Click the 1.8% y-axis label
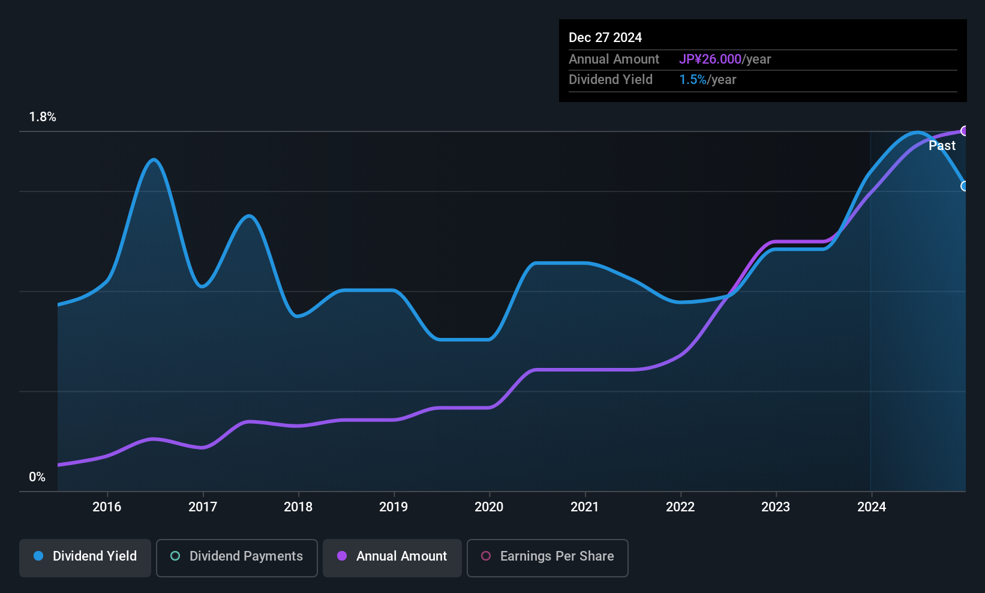The image size is (985, 593). pos(43,117)
